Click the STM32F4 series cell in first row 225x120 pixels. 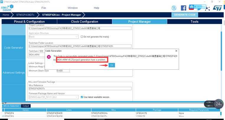coord(26,113)
